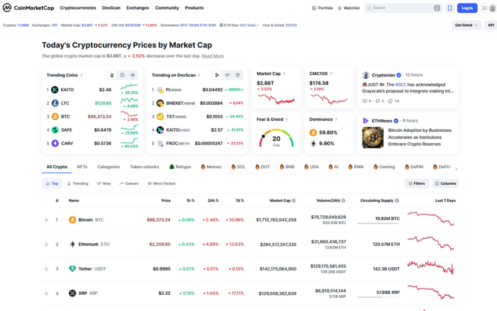
Task: Click the API button
Action: point(491,25)
